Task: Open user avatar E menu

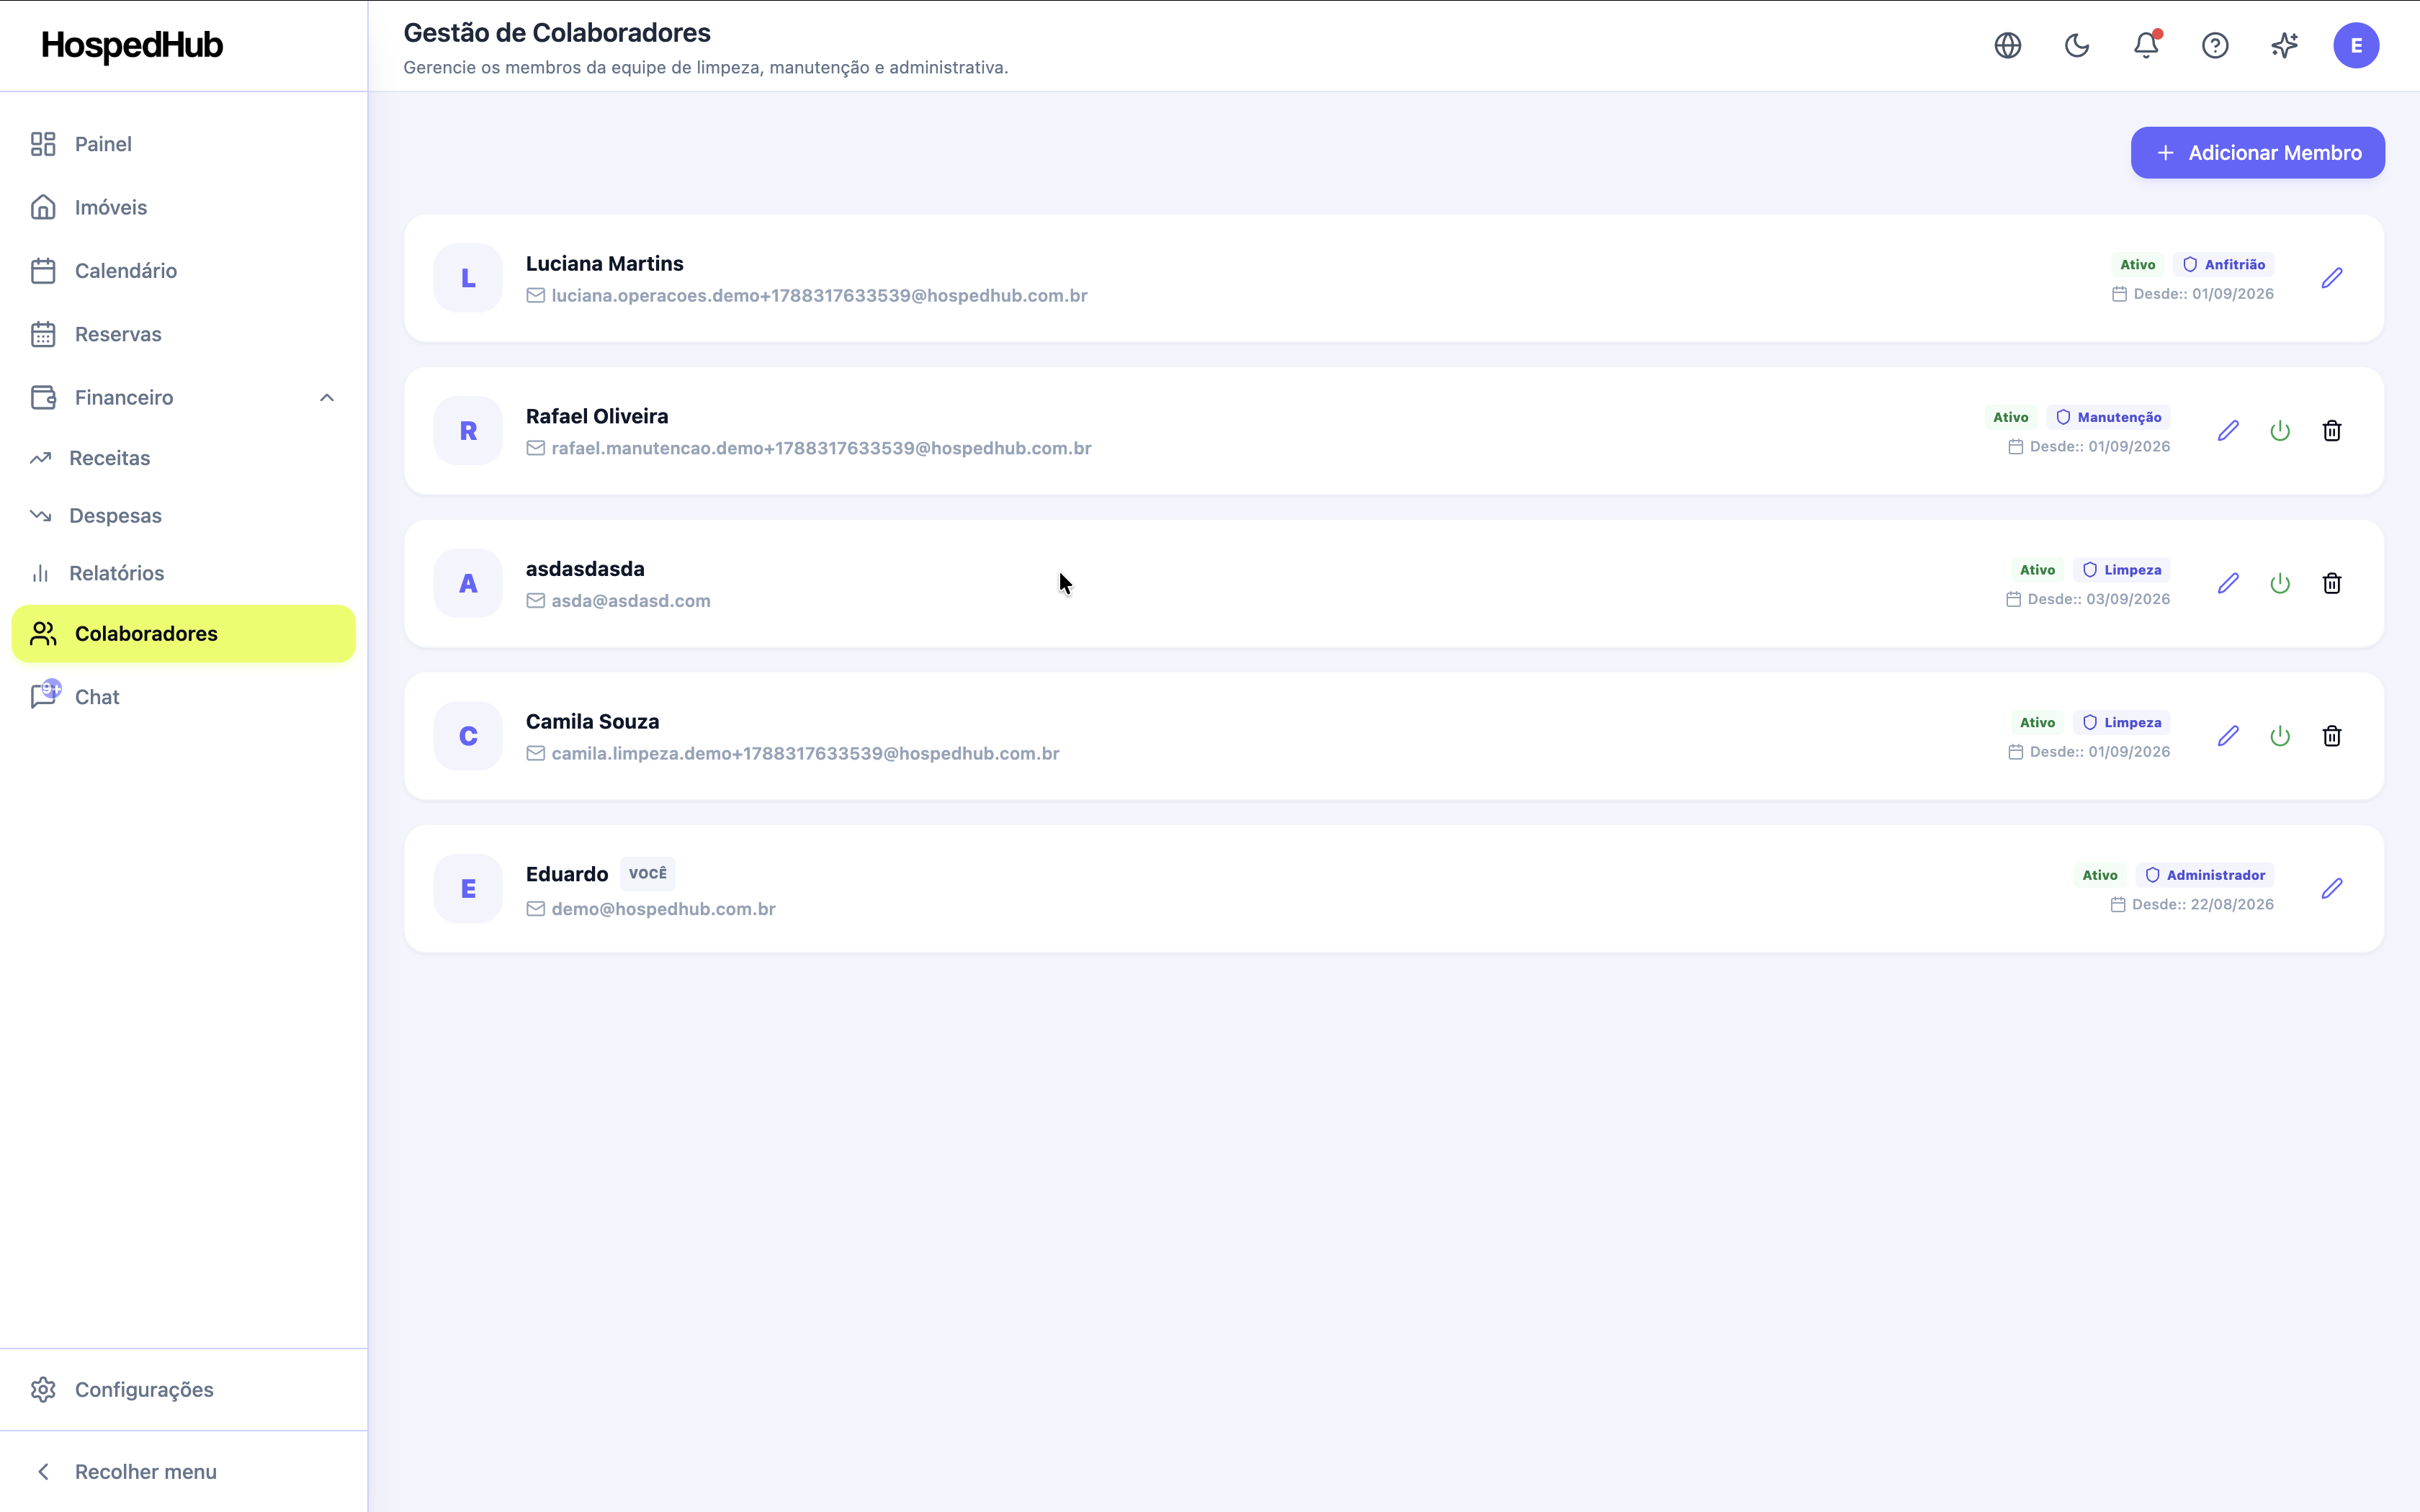Action: pos(2356,45)
